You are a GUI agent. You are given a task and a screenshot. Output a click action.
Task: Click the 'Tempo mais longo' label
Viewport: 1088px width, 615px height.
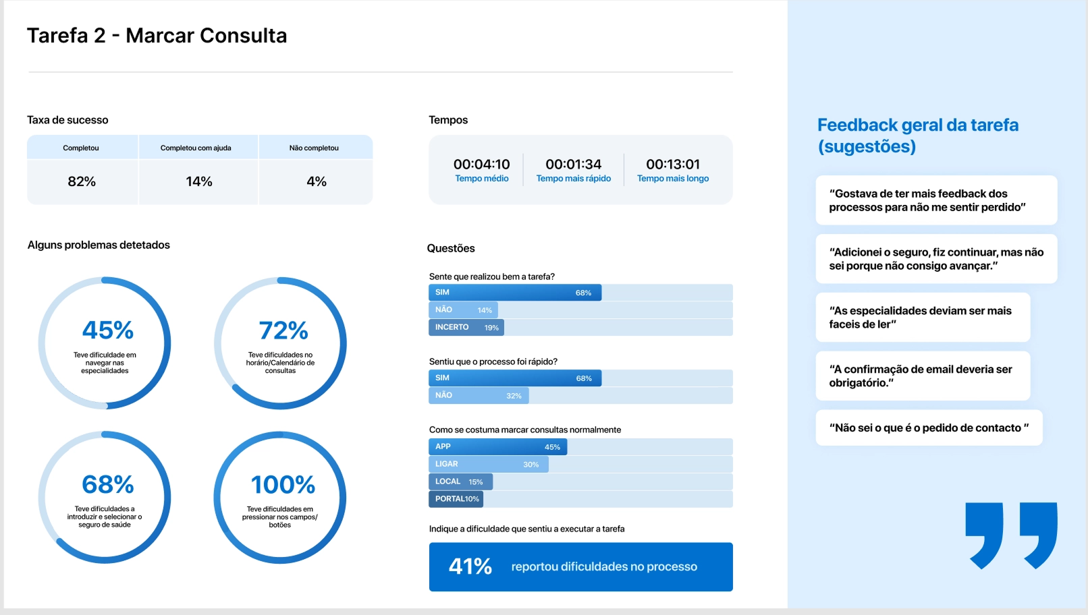point(673,179)
